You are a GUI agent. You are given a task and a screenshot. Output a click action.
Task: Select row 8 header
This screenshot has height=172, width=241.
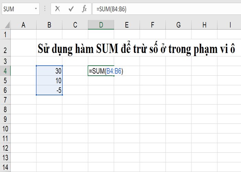[5, 109]
